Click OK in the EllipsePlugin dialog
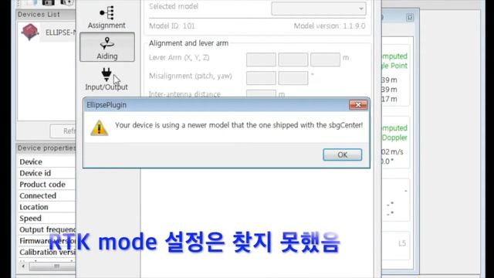Image resolution: width=494 pixels, height=278 pixels. (x=342, y=154)
